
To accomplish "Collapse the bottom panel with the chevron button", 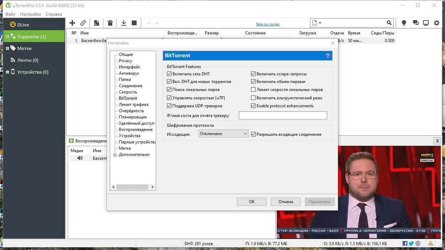I will click(x=437, y=141).
